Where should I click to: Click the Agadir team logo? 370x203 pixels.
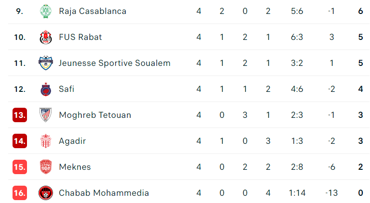[x=45, y=141]
